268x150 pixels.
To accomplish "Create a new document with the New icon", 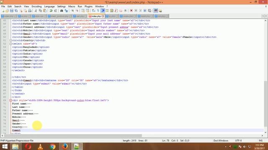I will 3,11.
